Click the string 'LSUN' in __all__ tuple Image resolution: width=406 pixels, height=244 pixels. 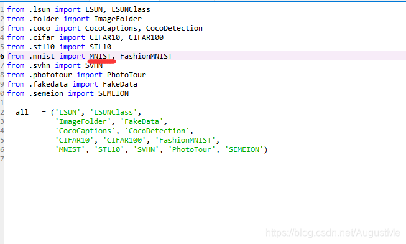pyautogui.click(x=68, y=112)
